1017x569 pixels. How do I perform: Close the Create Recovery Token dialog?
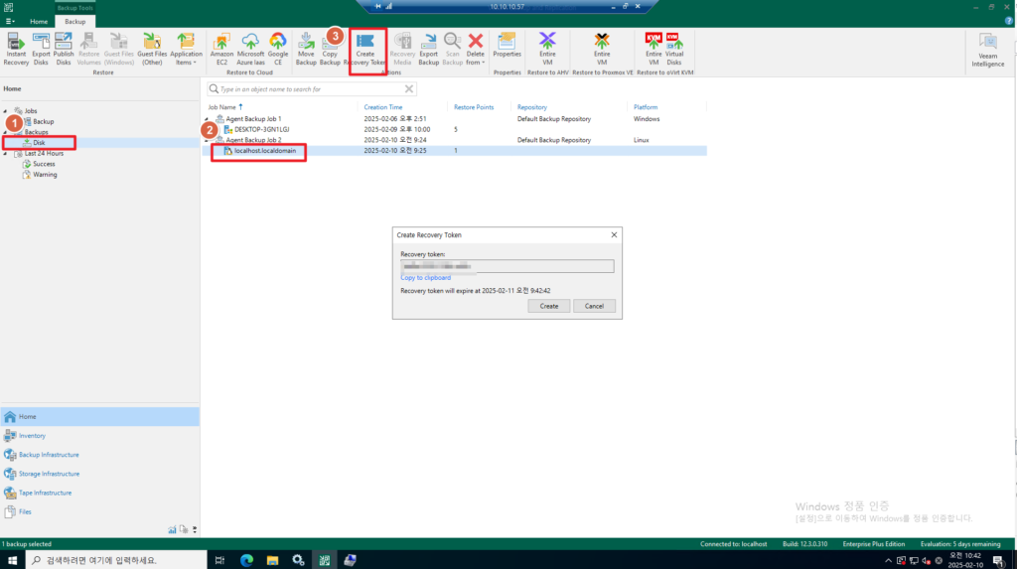(x=614, y=235)
